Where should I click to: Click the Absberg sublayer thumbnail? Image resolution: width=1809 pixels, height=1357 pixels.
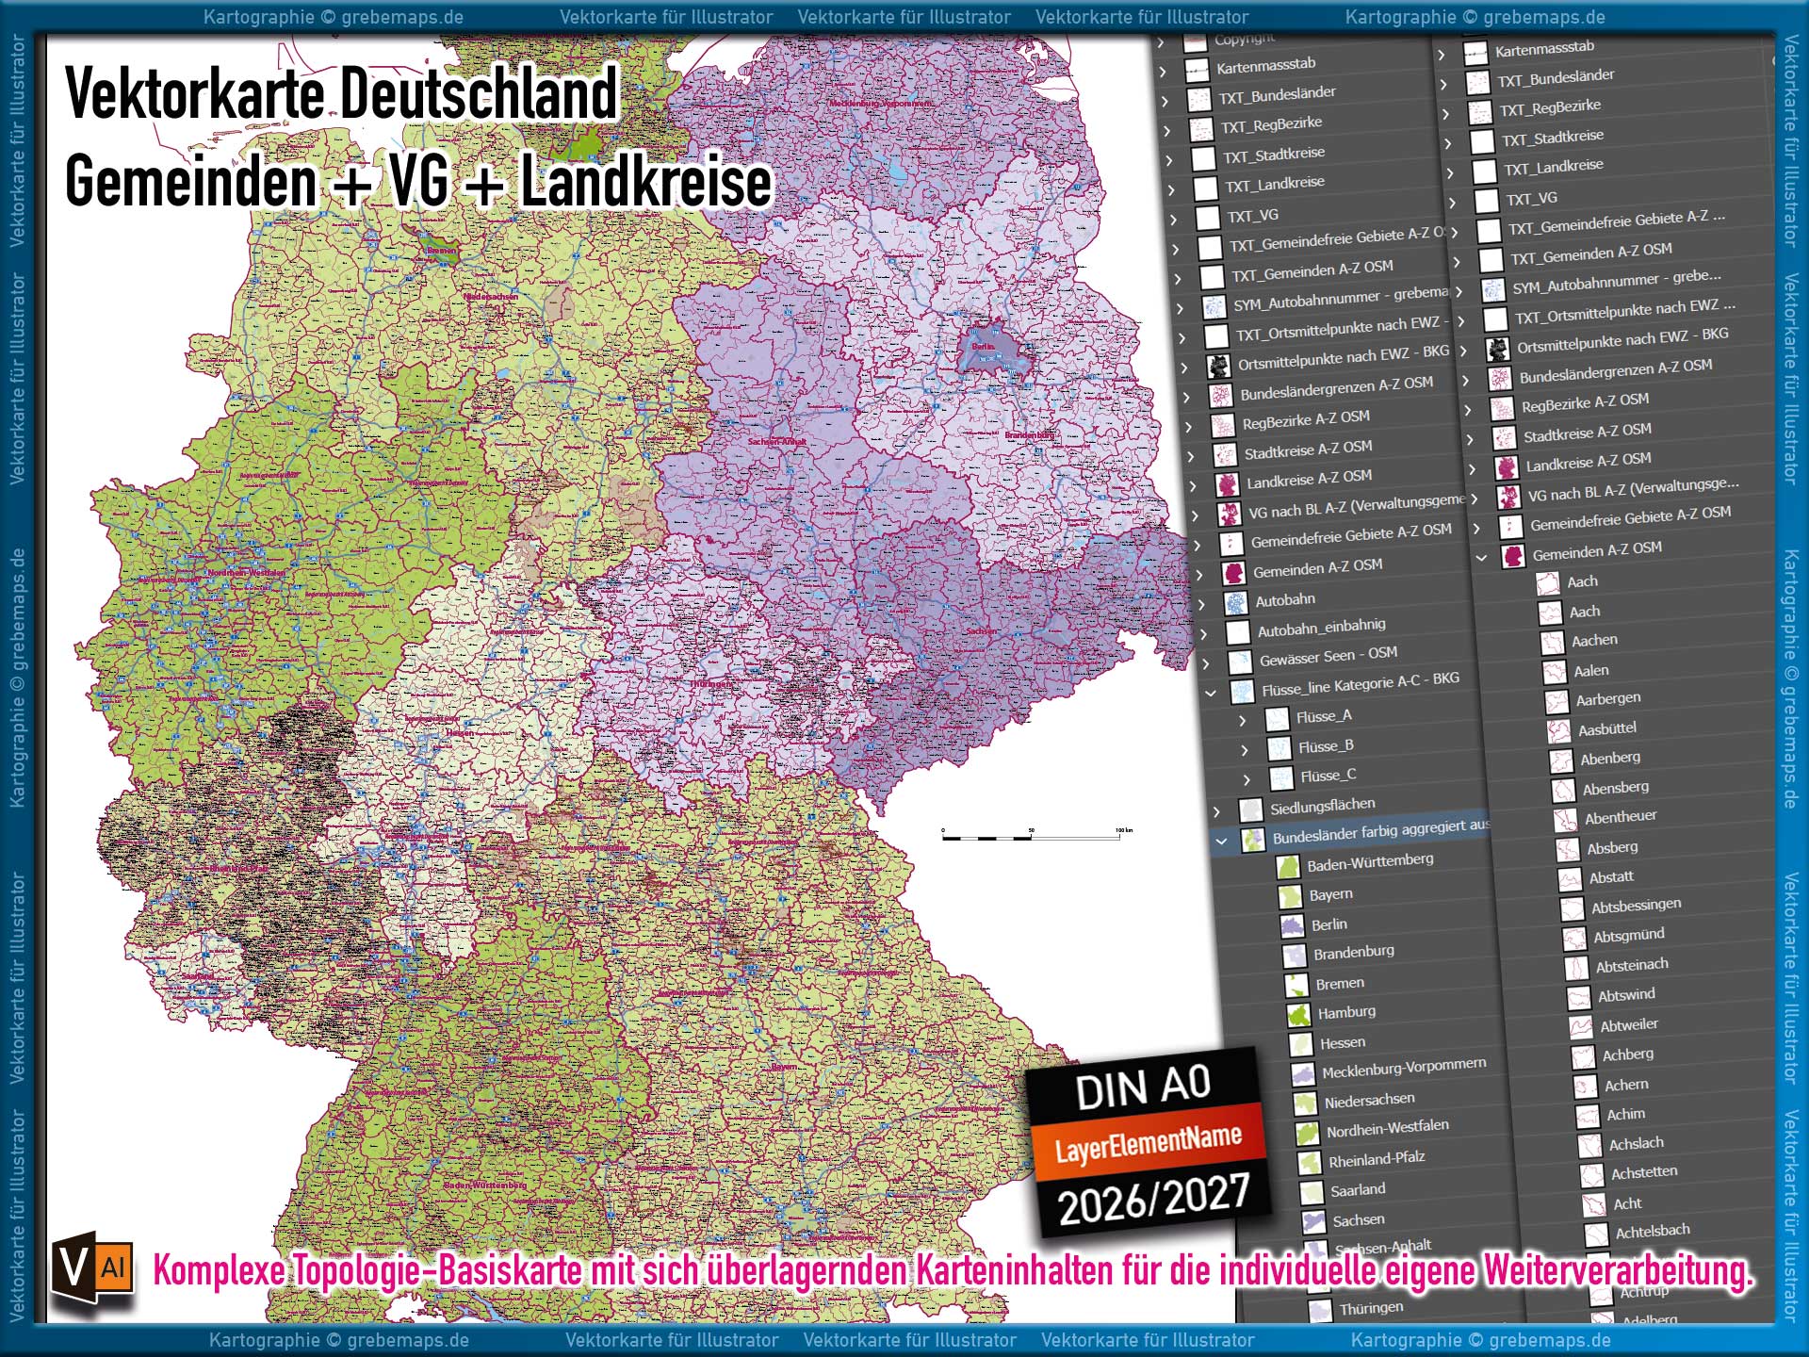(x=1567, y=850)
